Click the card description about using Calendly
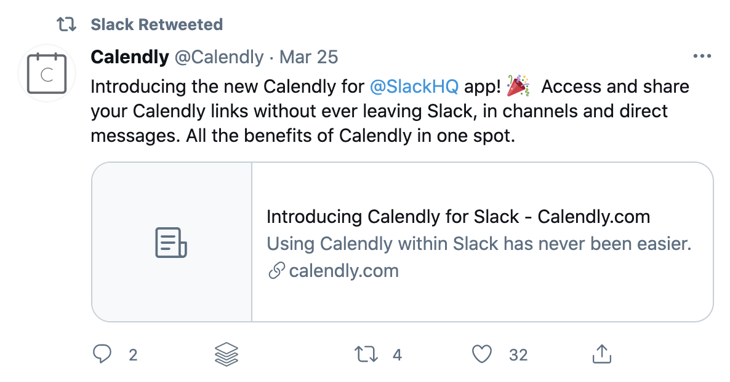 pyautogui.click(x=479, y=244)
